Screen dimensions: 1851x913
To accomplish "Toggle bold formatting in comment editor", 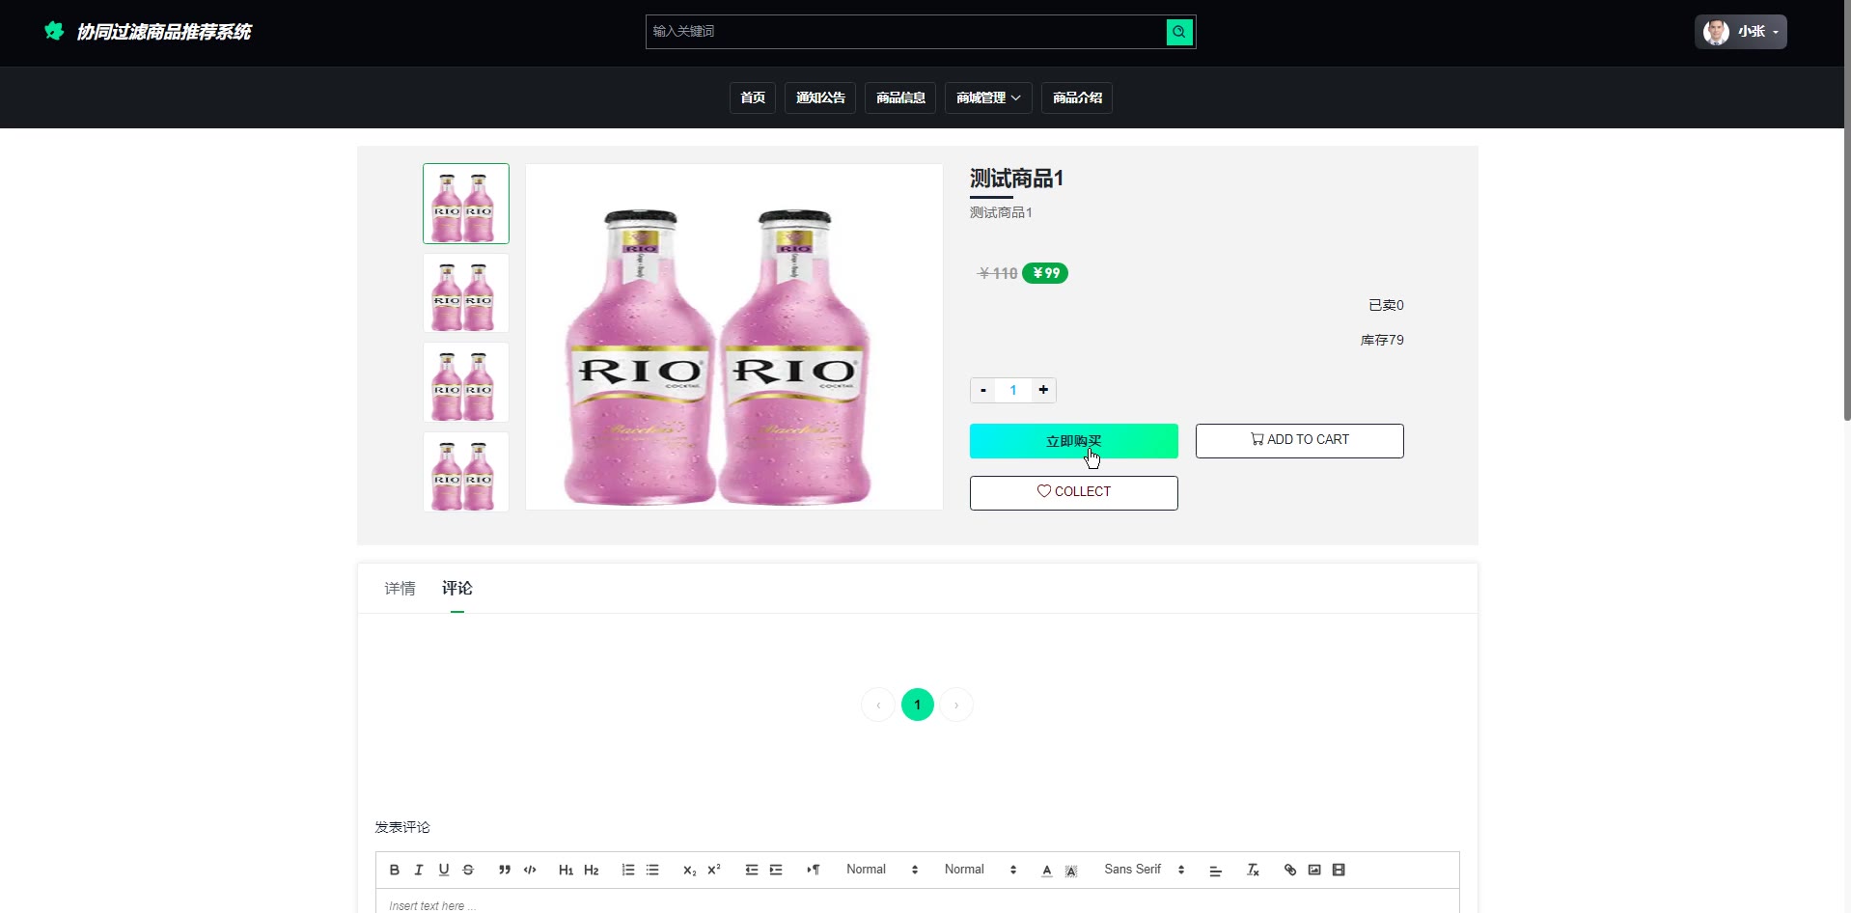I will tap(394, 870).
